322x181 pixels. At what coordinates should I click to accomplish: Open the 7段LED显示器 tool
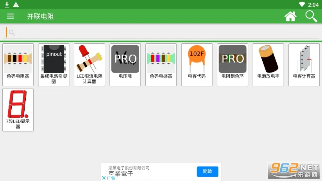point(18,110)
